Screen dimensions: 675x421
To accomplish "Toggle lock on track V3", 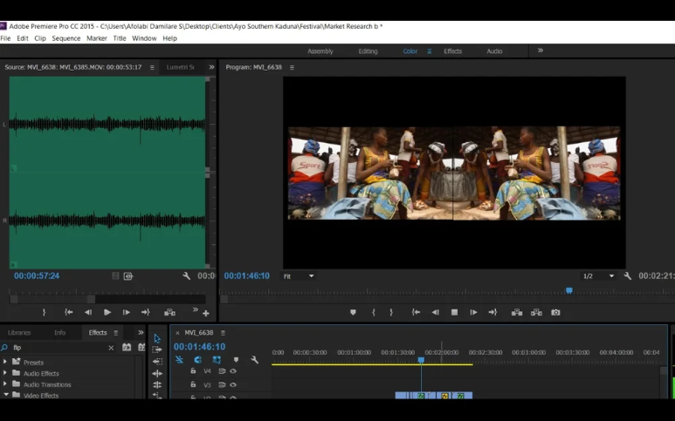I will 193,384.
